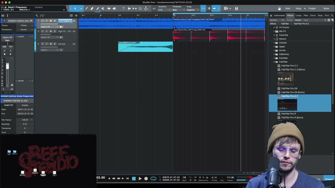335x188 pixels.
Task: Toggle monitor on track 3 saxriser
Action: (x=55, y=44)
